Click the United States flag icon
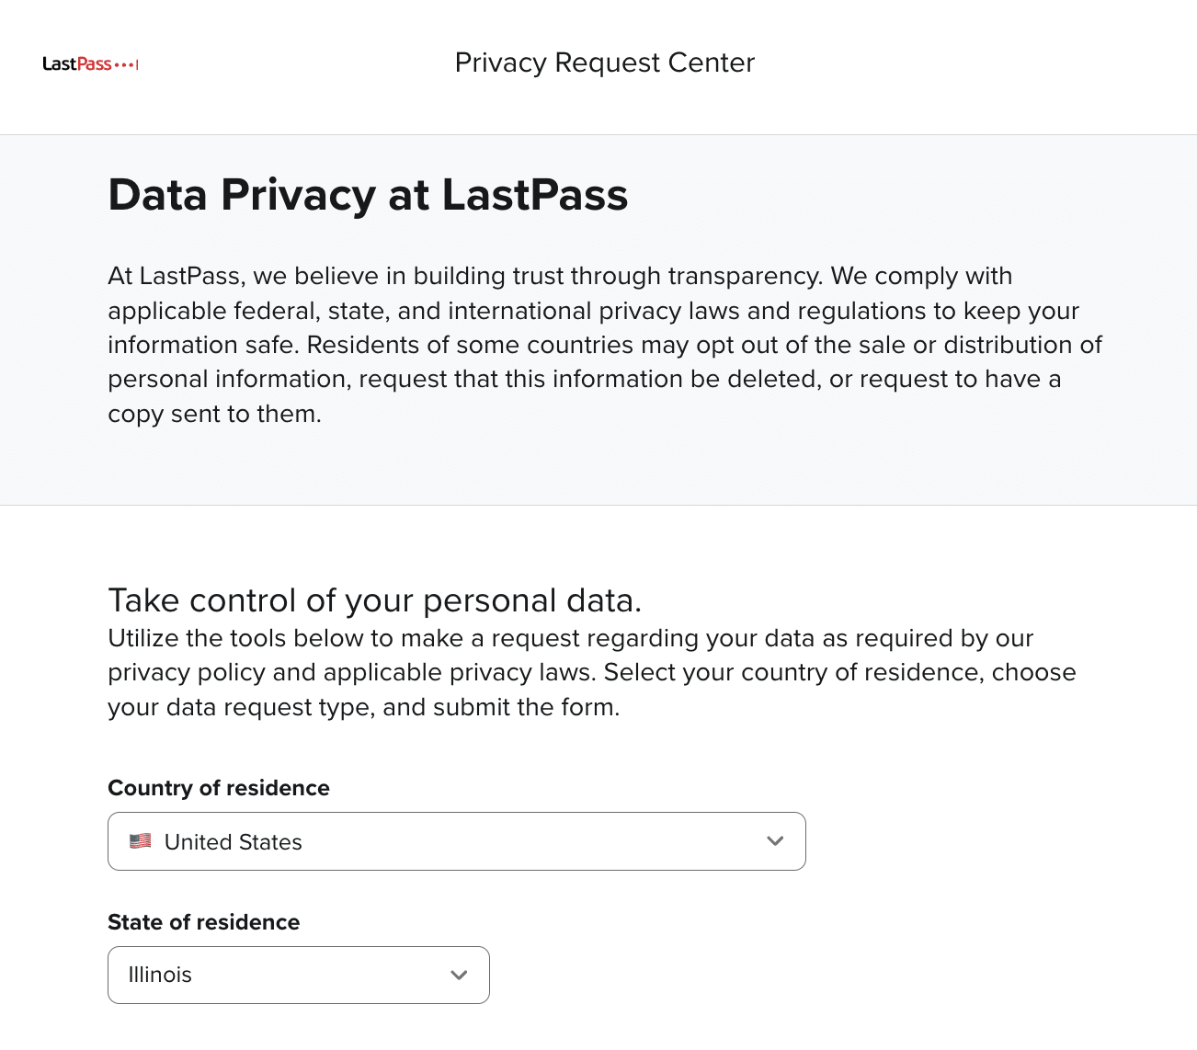This screenshot has width=1197, height=1050. 140,840
